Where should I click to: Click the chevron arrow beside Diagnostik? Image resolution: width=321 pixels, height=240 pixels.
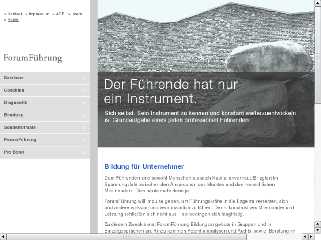click(84, 103)
